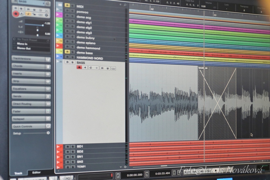Click the BASS track monitor speaker button
This screenshot has width=270, height=180.
point(85,67)
